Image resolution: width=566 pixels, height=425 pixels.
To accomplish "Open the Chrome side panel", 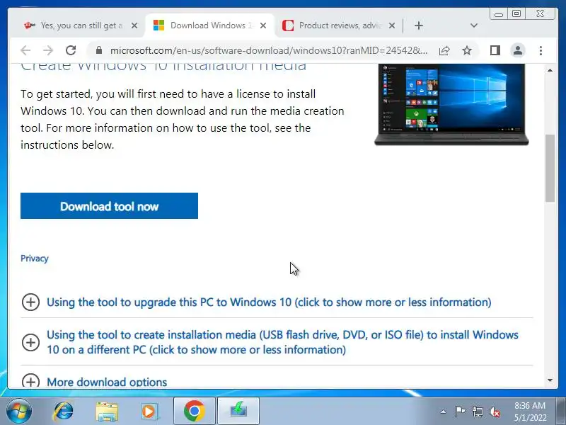I will (x=495, y=50).
